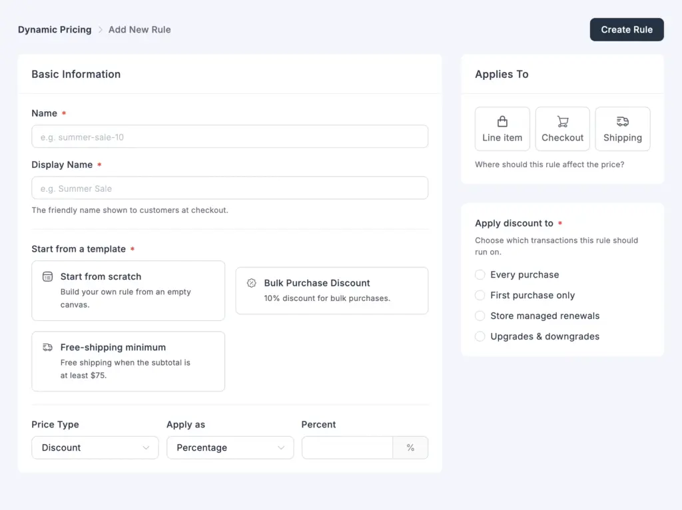Click the Name field label
The width and height of the screenshot is (682, 510).
[x=45, y=113]
